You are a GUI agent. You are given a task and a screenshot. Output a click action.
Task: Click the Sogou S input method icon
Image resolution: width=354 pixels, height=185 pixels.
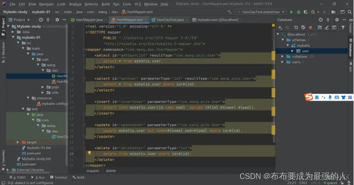pyautogui.click(x=309, y=97)
